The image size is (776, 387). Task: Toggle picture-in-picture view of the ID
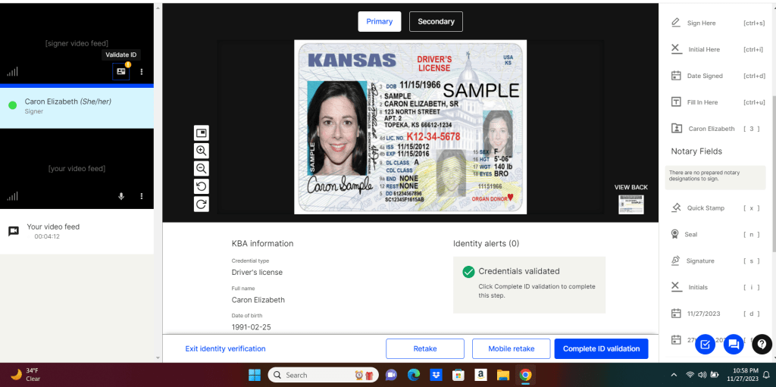click(x=202, y=133)
